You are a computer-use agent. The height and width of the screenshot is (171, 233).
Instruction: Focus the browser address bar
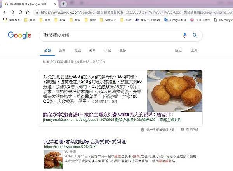coord(134,12)
